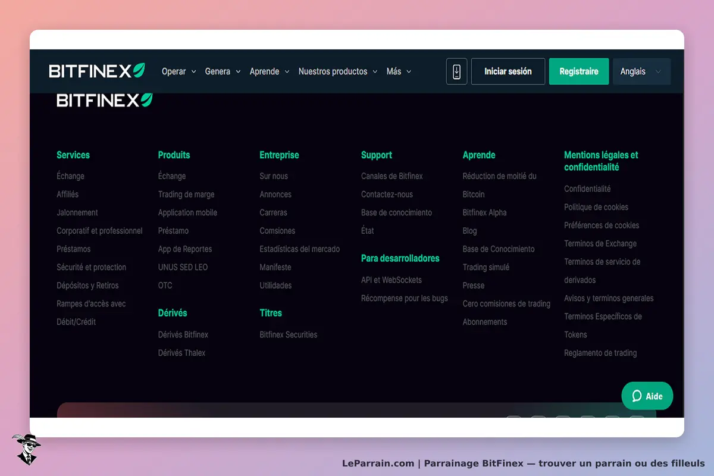Open Carreras link
The image size is (714, 476).
[x=273, y=212]
